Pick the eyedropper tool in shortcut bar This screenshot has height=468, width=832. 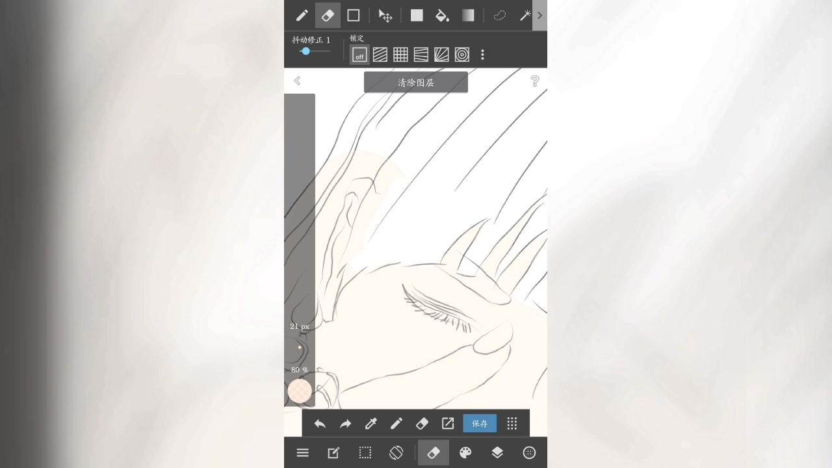(371, 424)
